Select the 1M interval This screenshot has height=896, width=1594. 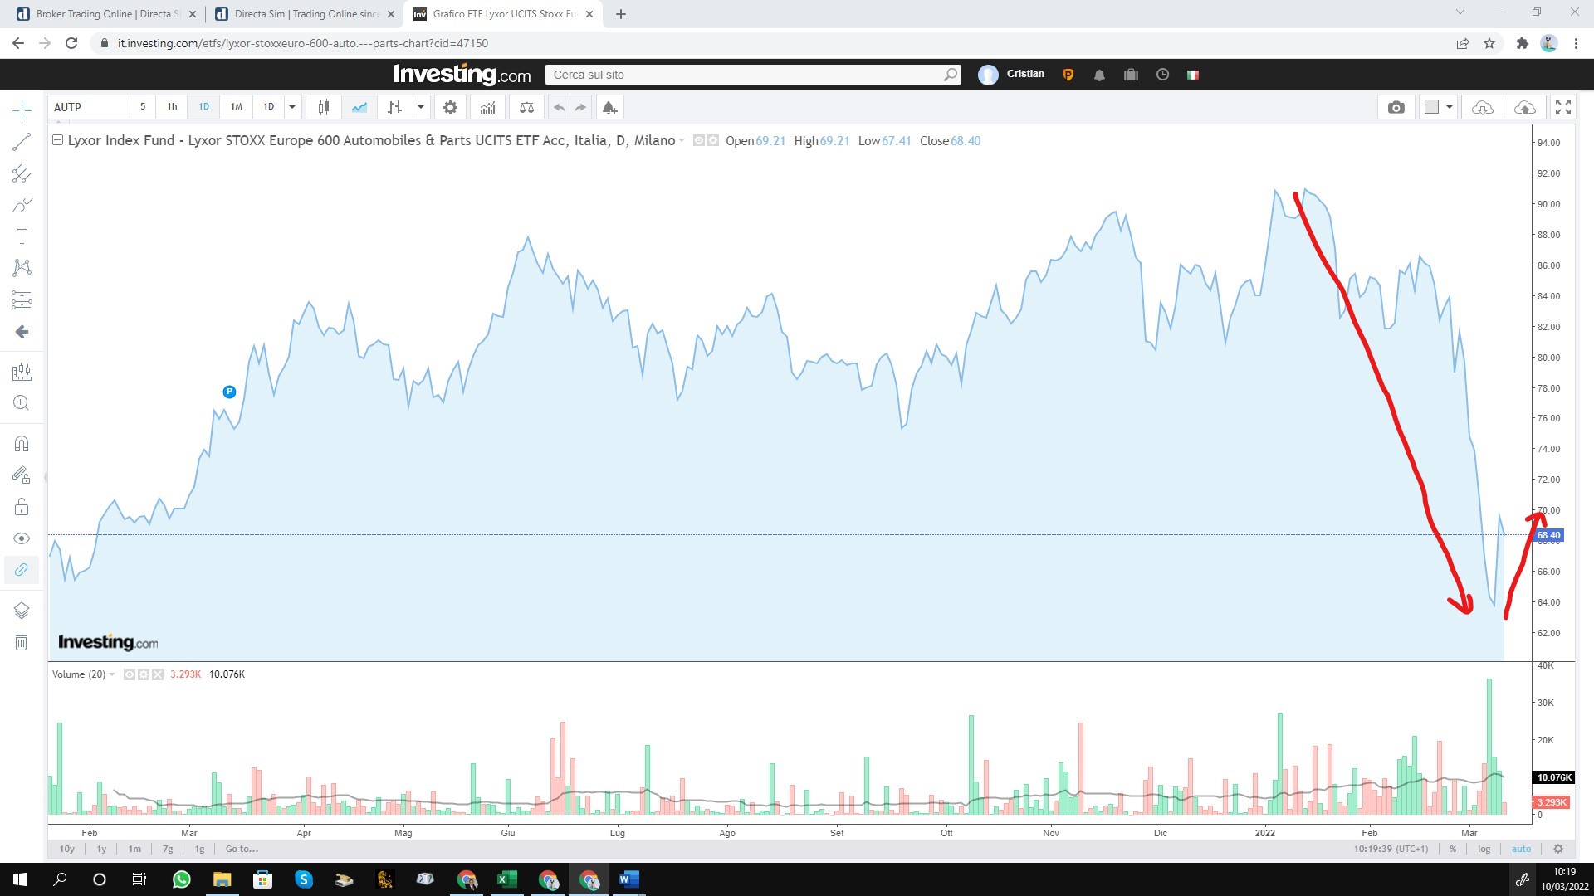pos(236,107)
